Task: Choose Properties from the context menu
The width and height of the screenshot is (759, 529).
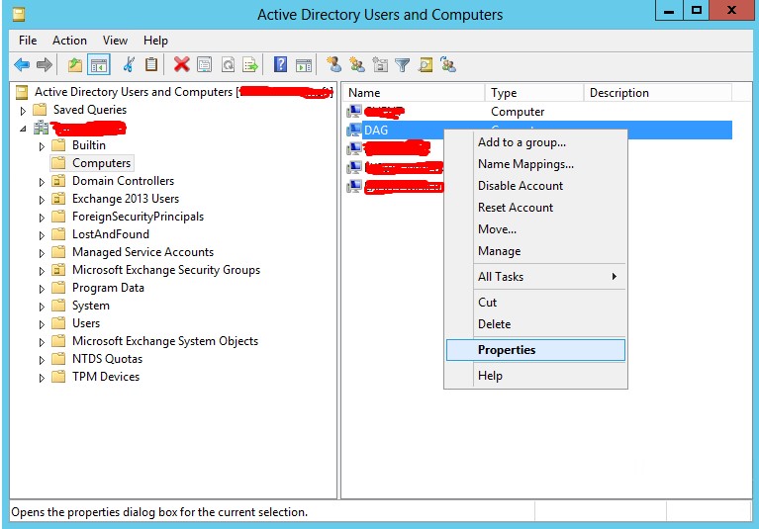Action: pos(506,350)
